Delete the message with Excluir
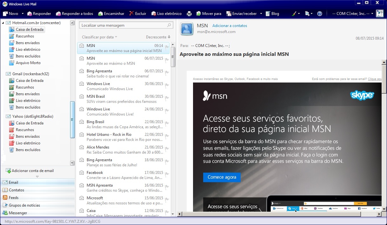Image resolution: width=387 pixels, height=225 pixels. [137, 14]
